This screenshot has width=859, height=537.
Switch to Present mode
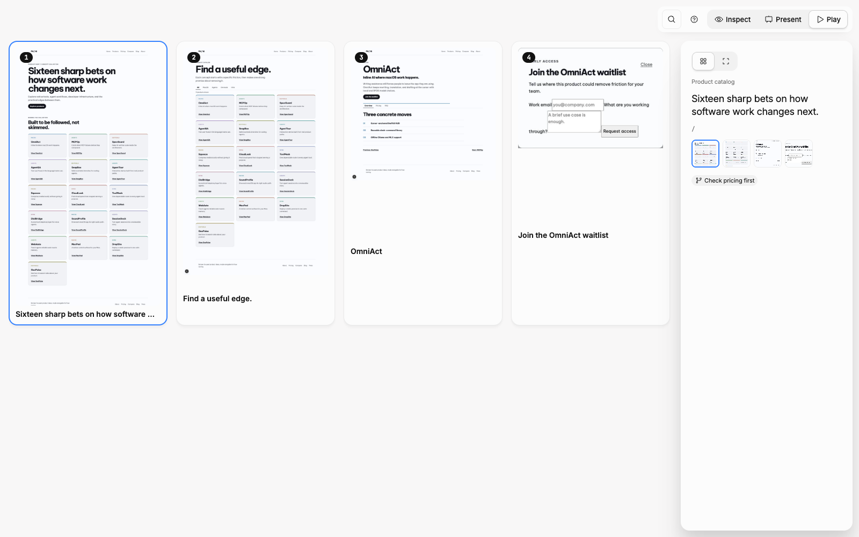point(783,19)
